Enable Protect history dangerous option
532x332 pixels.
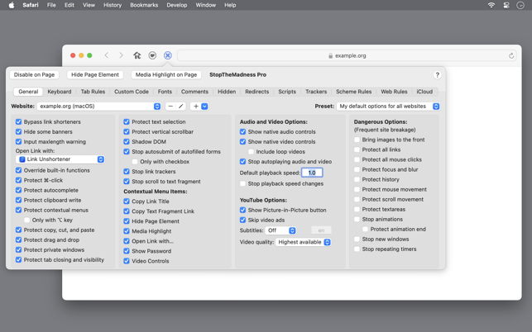pos(357,179)
